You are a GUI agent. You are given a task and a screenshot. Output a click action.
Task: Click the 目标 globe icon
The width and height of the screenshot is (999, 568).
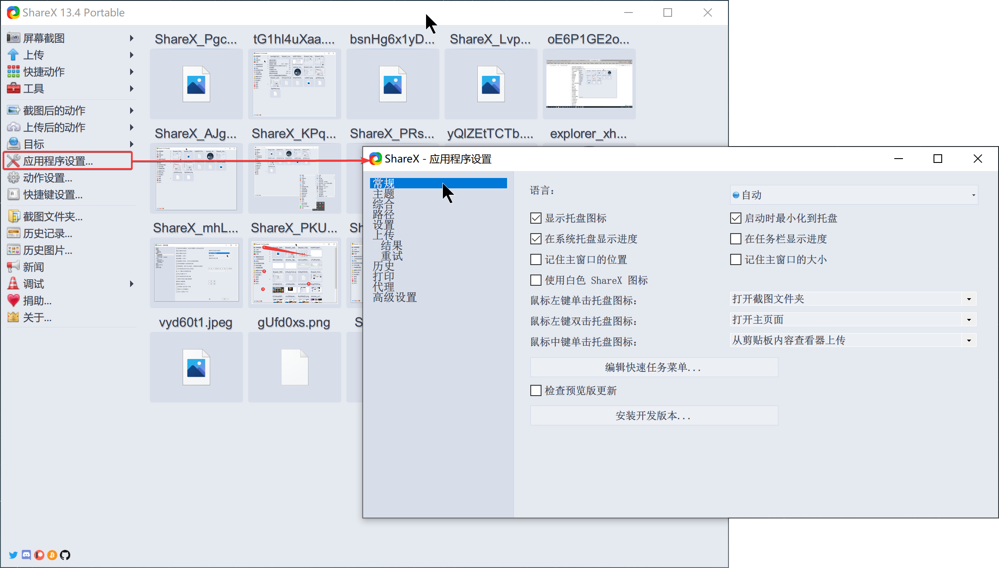click(x=13, y=144)
